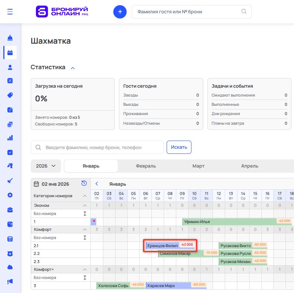Switch to the Февраль month tab

pos(146,166)
